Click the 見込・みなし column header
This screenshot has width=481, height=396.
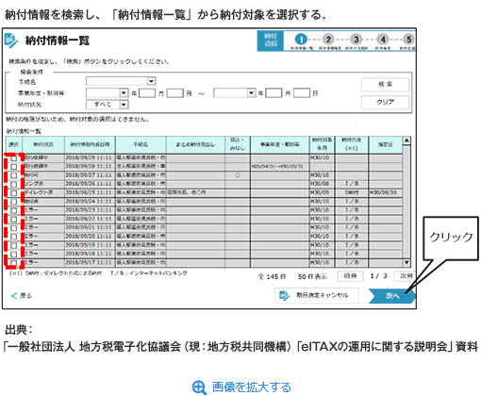[x=238, y=144]
